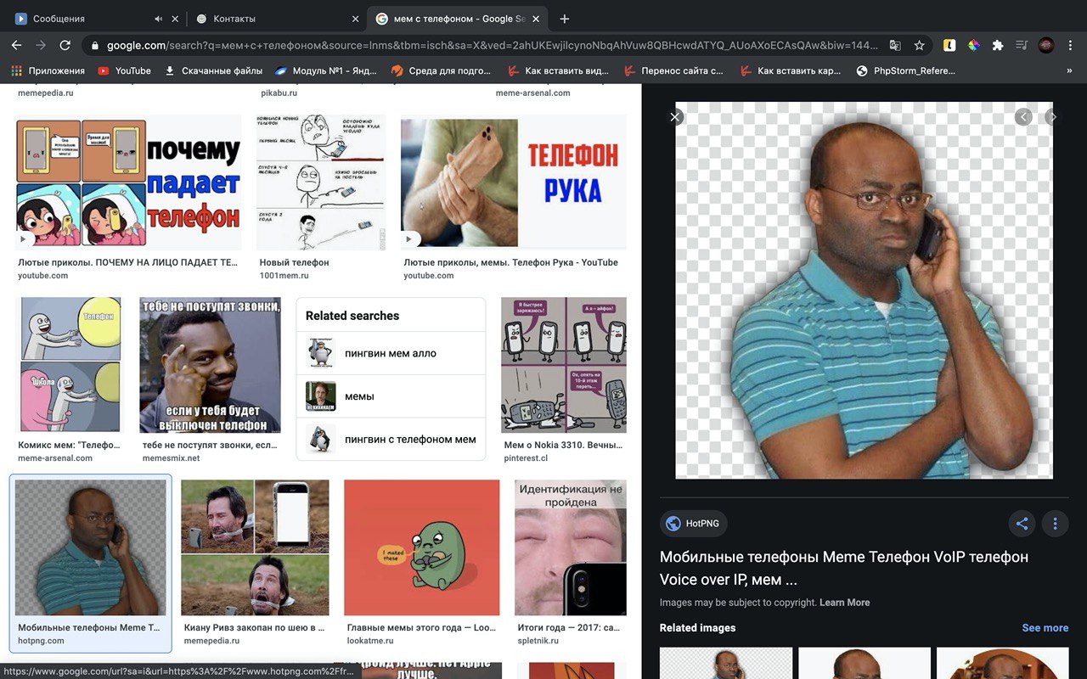Open the Новый телефон comic thumbnail
Screen dimensions: 1087x679
pos(321,182)
